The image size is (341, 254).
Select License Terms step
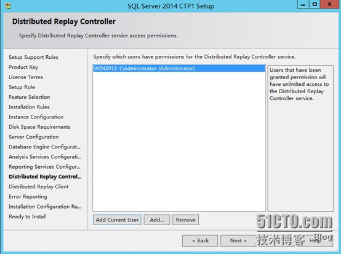click(x=26, y=77)
